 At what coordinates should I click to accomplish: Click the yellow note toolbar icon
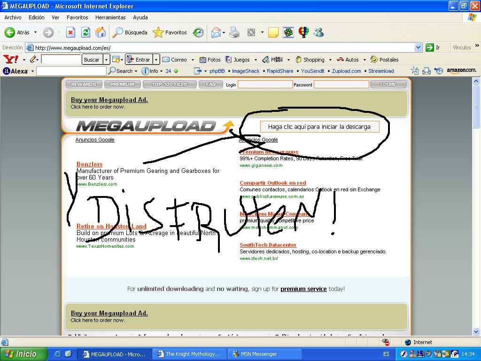pos(273,32)
